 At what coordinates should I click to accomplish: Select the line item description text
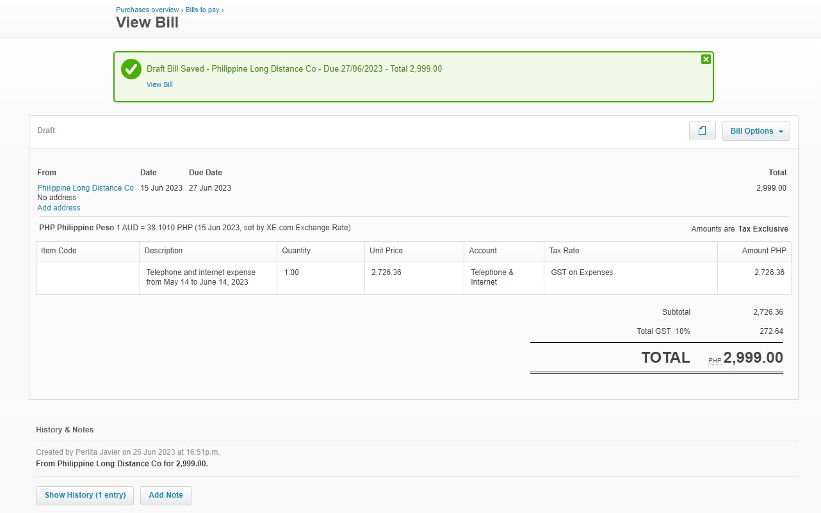click(x=200, y=277)
